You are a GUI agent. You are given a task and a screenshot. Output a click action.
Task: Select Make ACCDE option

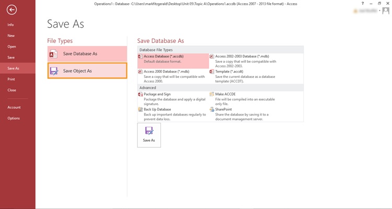(x=245, y=99)
